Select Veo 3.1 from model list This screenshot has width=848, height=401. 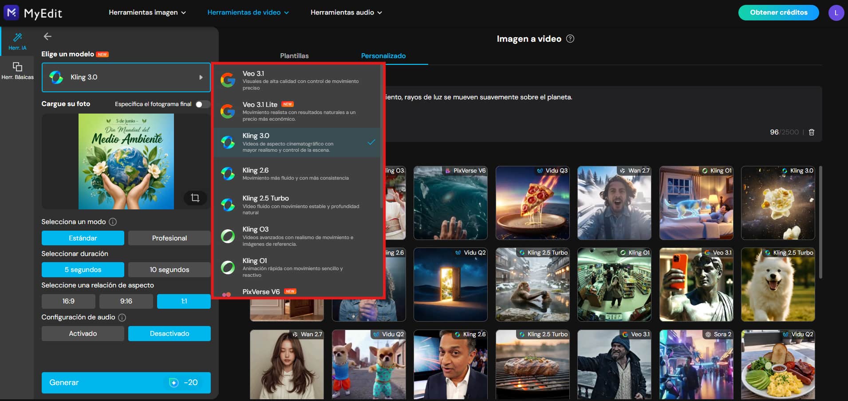click(x=297, y=80)
